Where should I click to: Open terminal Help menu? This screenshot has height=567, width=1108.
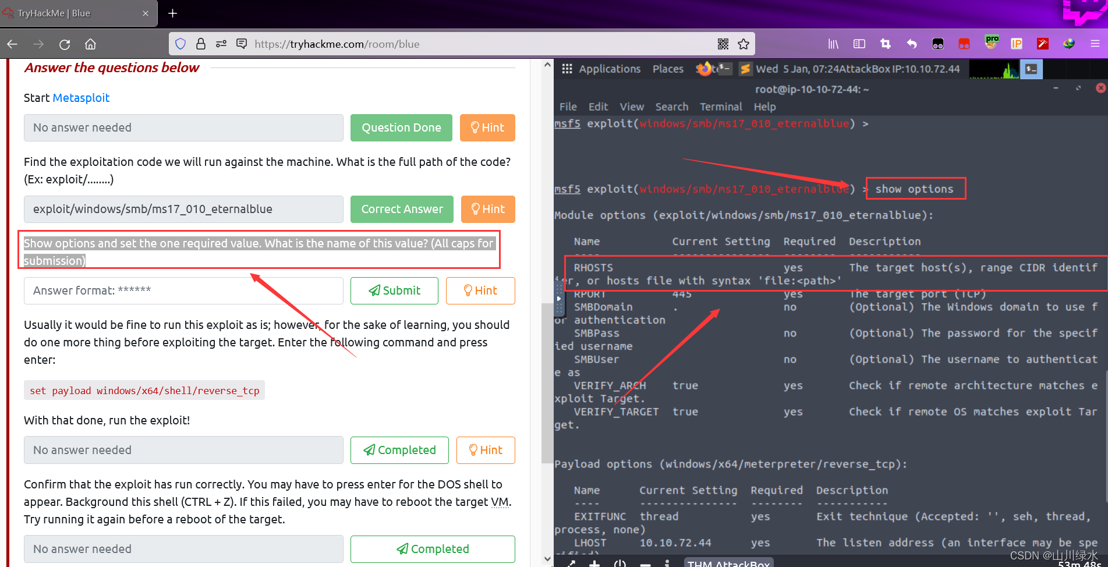tap(764, 107)
